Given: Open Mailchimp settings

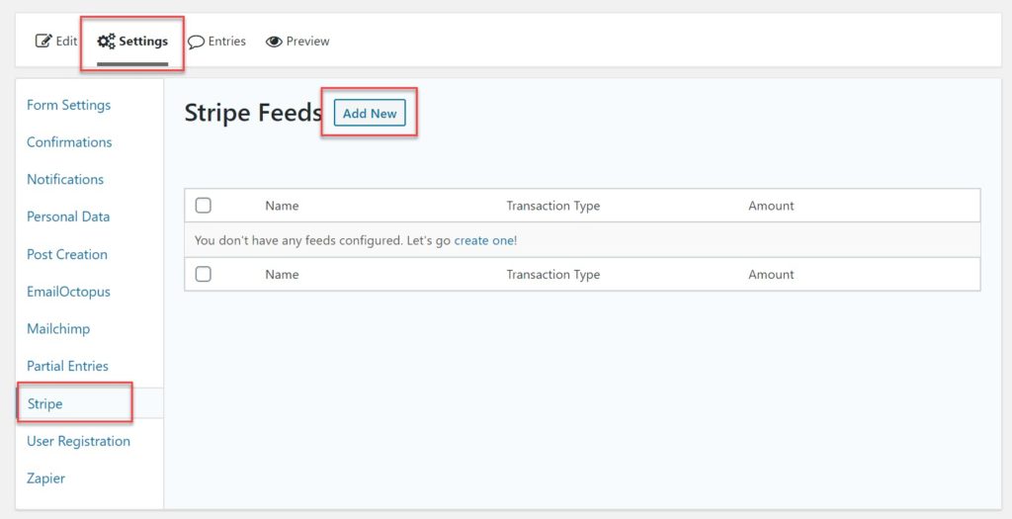Looking at the screenshot, I should click(x=58, y=328).
